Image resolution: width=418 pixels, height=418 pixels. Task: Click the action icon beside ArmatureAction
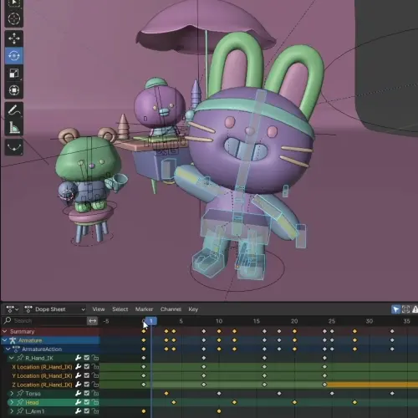click(16, 349)
